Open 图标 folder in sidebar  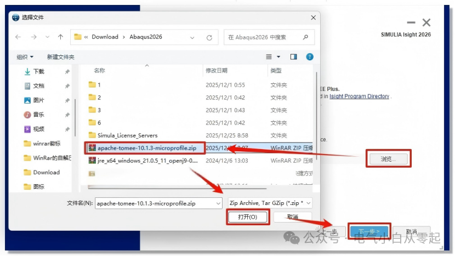38,186
